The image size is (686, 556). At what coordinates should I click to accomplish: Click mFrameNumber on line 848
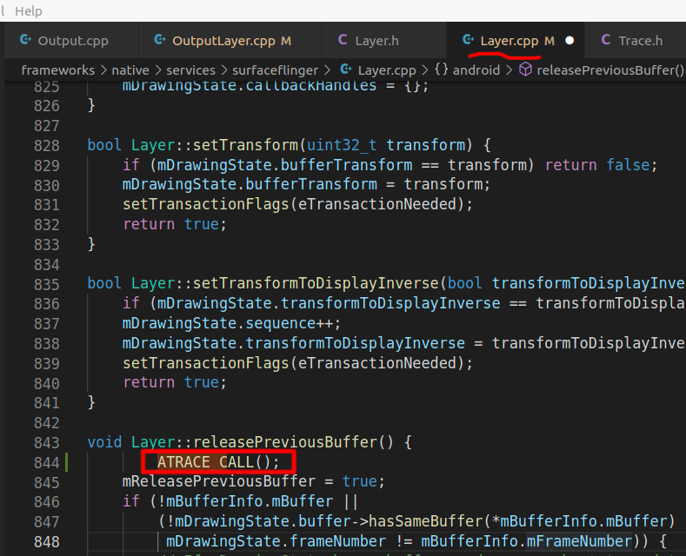[579, 541]
